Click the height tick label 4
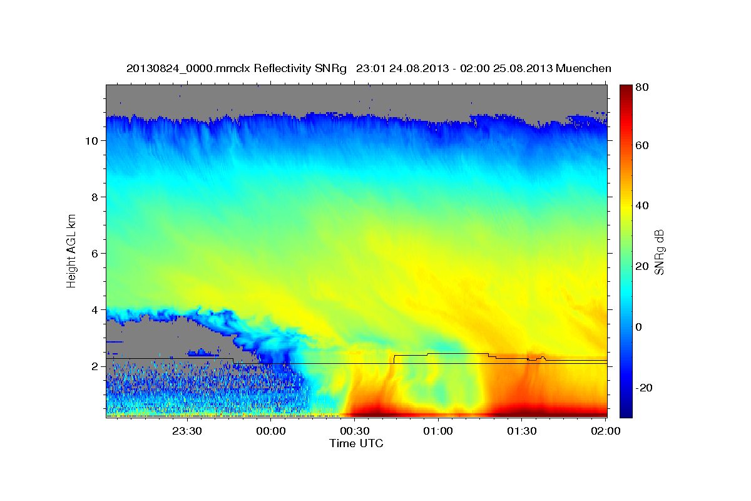The image size is (751, 501). coord(94,310)
